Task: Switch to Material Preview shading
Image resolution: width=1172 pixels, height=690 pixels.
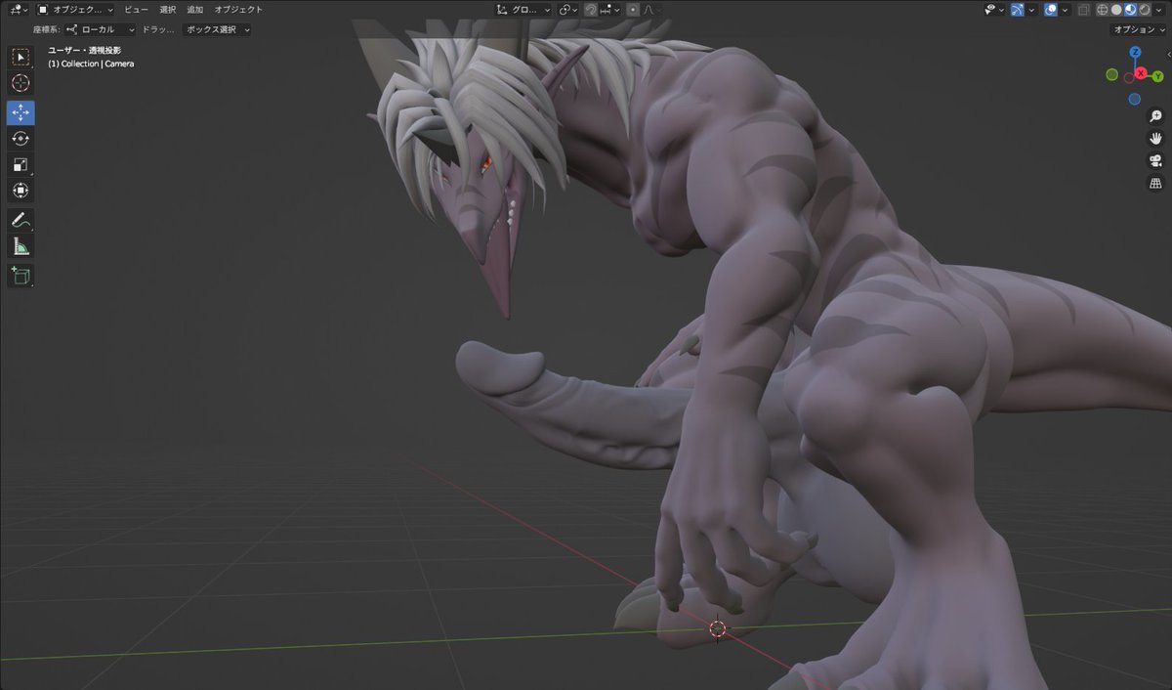Action: [1130, 10]
